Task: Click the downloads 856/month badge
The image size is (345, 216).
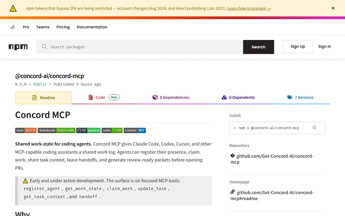Action: pos(56,130)
